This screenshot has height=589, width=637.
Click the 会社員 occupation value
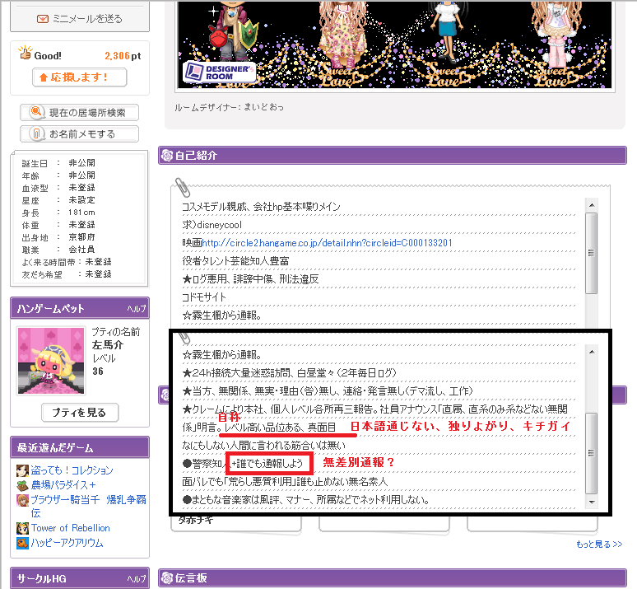[81, 249]
